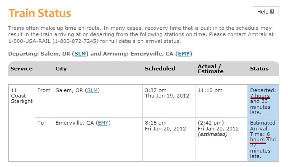Open EMY link in Arriving header line
This screenshot has height=167, width=288.
pyautogui.click(x=184, y=54)
